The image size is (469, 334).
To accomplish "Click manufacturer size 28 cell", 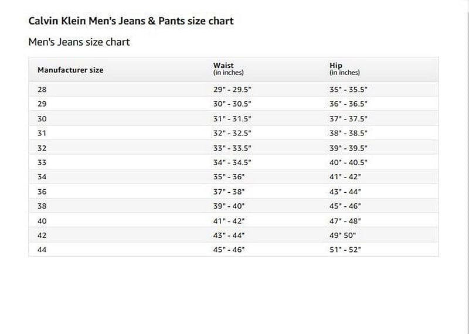I will (x=42, y=90).
